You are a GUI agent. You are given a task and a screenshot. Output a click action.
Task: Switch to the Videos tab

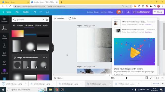pyautogui.click(x=38, y=25)
